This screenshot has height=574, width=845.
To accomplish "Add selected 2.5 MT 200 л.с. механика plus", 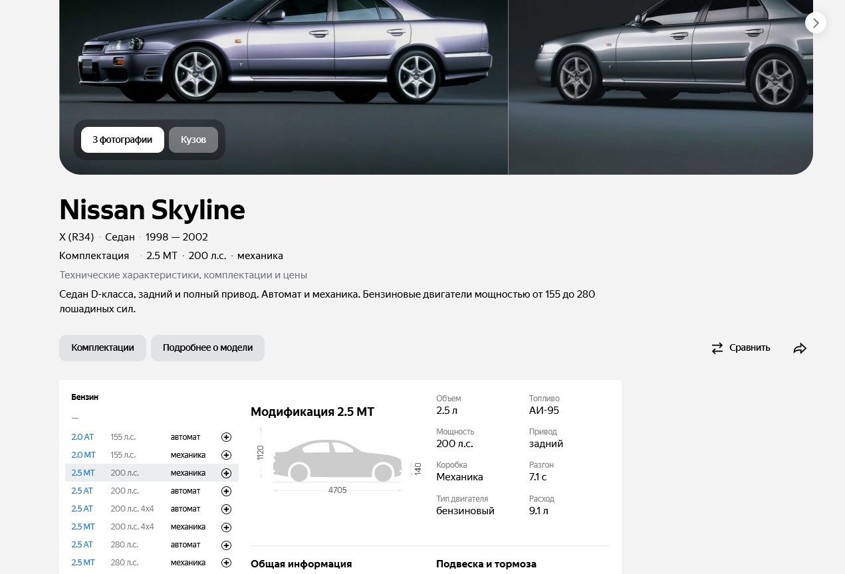I will (x=226, y=473).
